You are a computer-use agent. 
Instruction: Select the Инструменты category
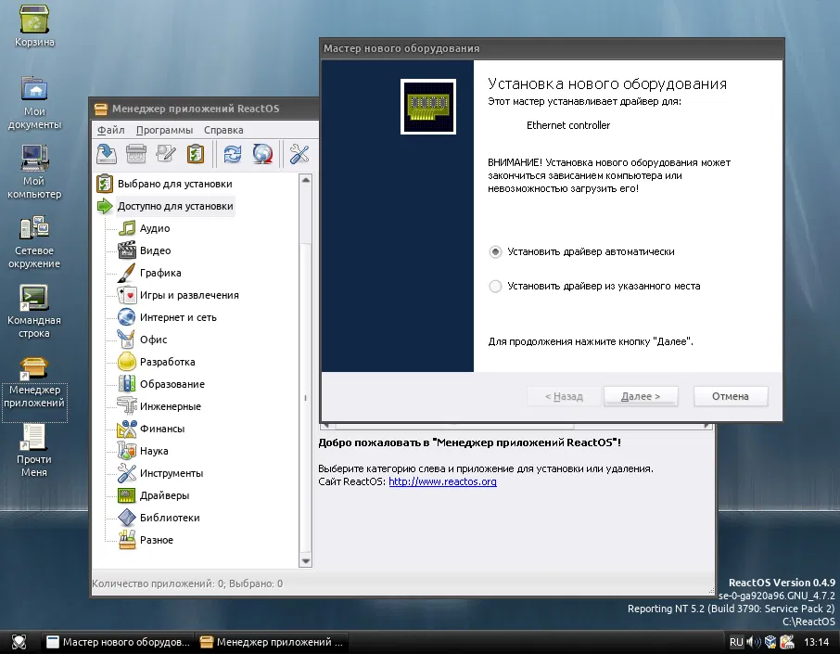click(x=172, y=473)
